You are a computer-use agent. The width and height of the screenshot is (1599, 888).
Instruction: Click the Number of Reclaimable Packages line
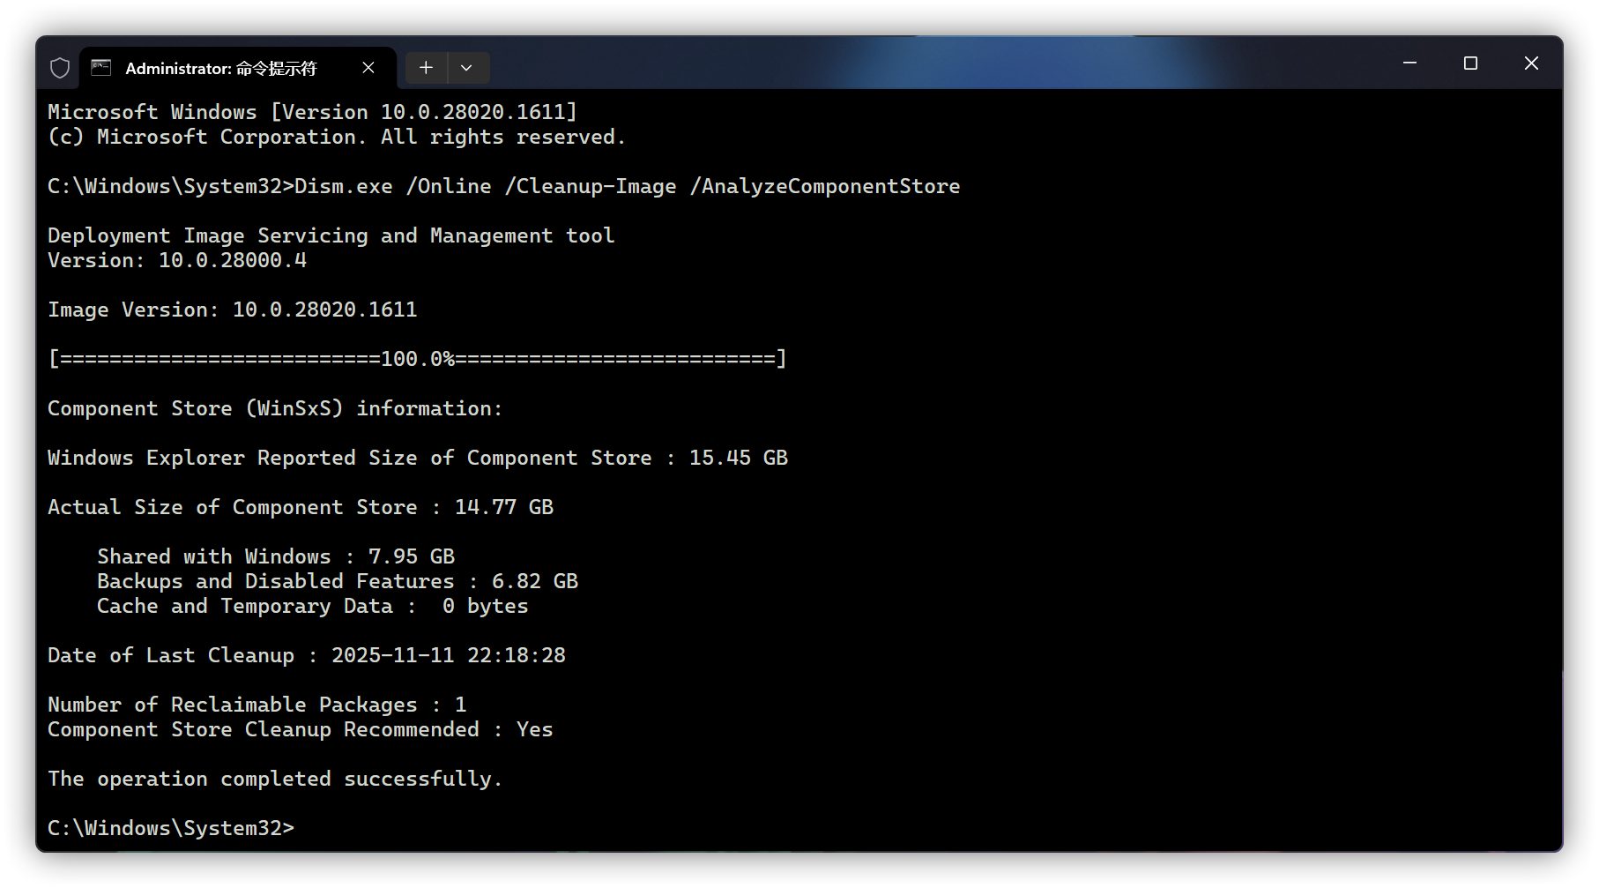point(257,705)
